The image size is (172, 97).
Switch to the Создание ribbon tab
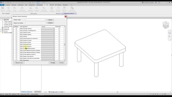click(x=8, y=5)
